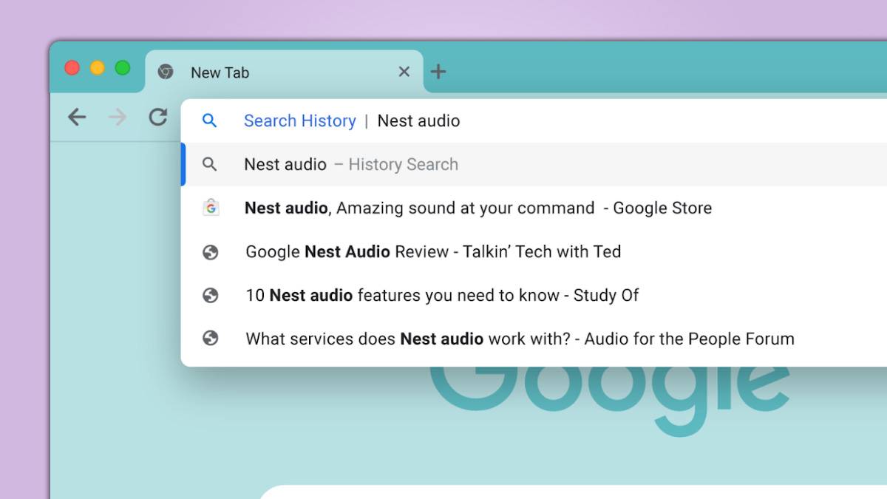Viewport: 887px width, 499px height.
Task: Click the globe icon next to the Study Of suggestion
Action: click(x=211, y=295)
